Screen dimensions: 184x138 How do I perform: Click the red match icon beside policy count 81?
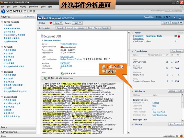point(179,36)
